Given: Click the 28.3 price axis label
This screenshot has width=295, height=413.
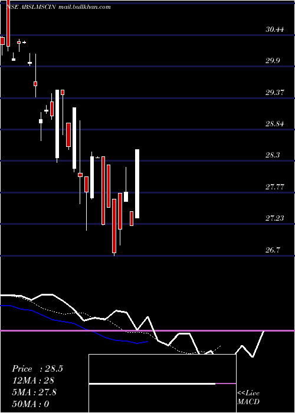Looking at the screenshot, I should pyautogui.click(x=273, y=155).
